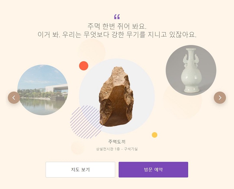Go to the previous carousel slide arrow
Image resolution: width=234 pixels, height=189 pixels.
pyautogui.click(x=14, y=97)
